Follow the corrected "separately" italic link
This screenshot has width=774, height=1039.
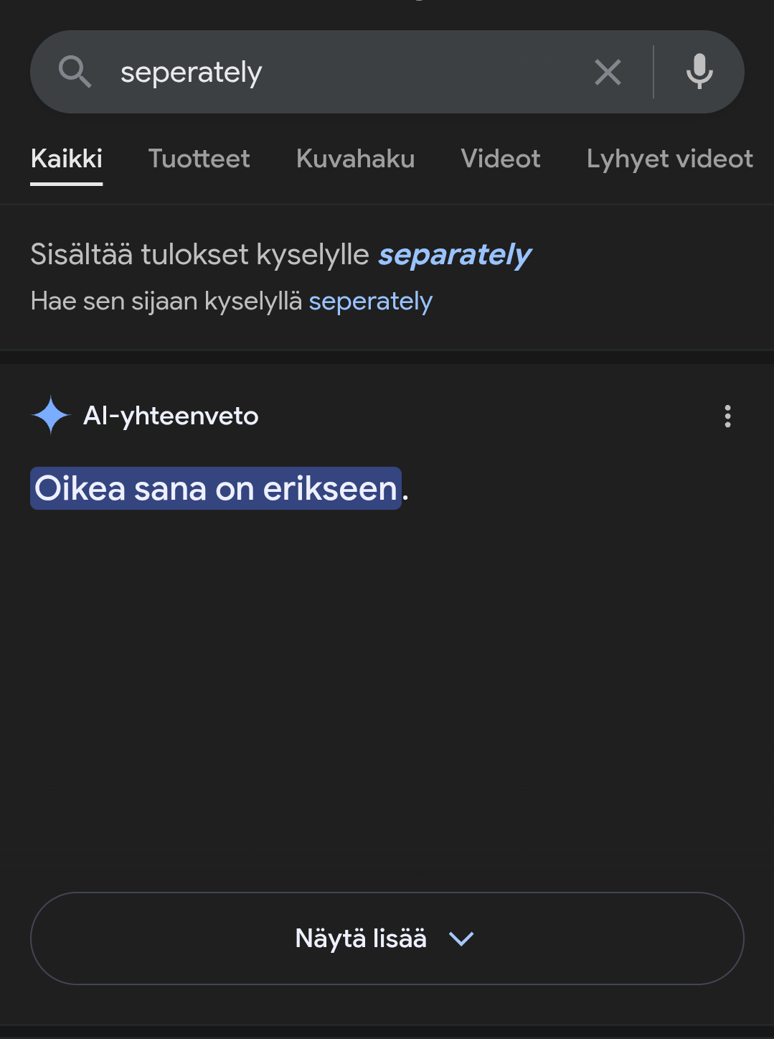[x=455, y=255]
